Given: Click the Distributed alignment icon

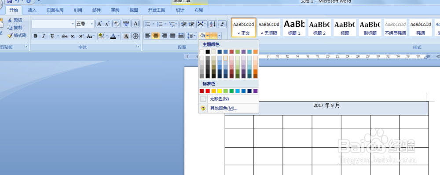Looking at the screenshot, I should coord(181,36).
